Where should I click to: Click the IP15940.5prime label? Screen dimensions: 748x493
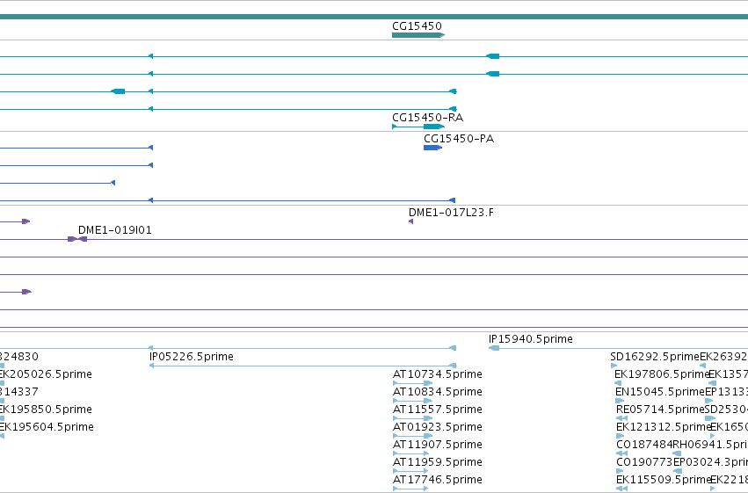tap(531, 339)
